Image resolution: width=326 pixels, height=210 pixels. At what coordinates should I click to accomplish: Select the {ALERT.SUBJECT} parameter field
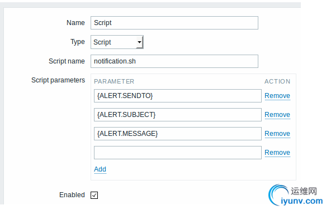(178, 115)
